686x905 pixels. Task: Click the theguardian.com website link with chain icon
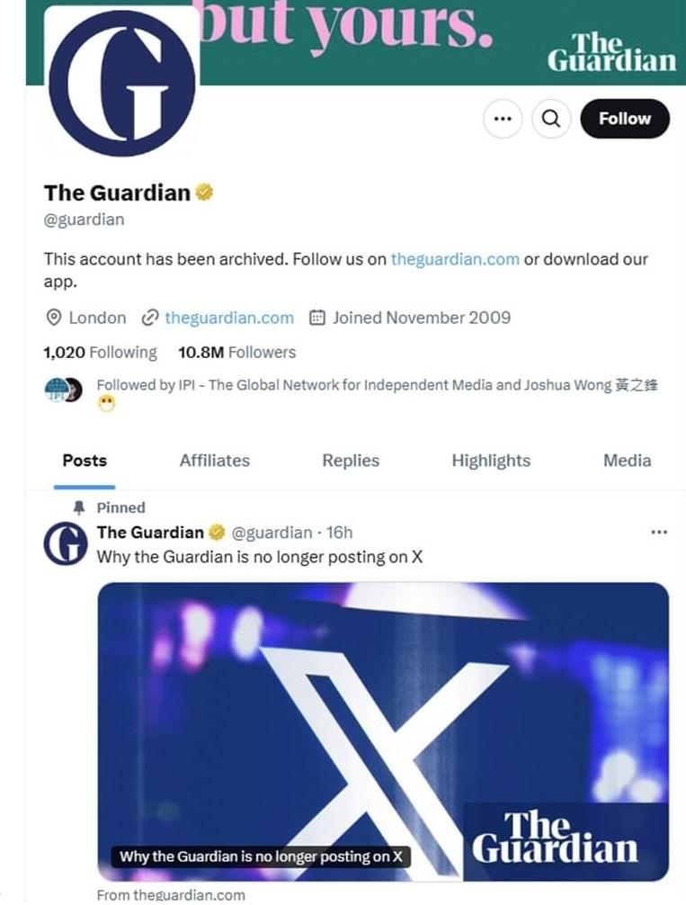[228, 318]
